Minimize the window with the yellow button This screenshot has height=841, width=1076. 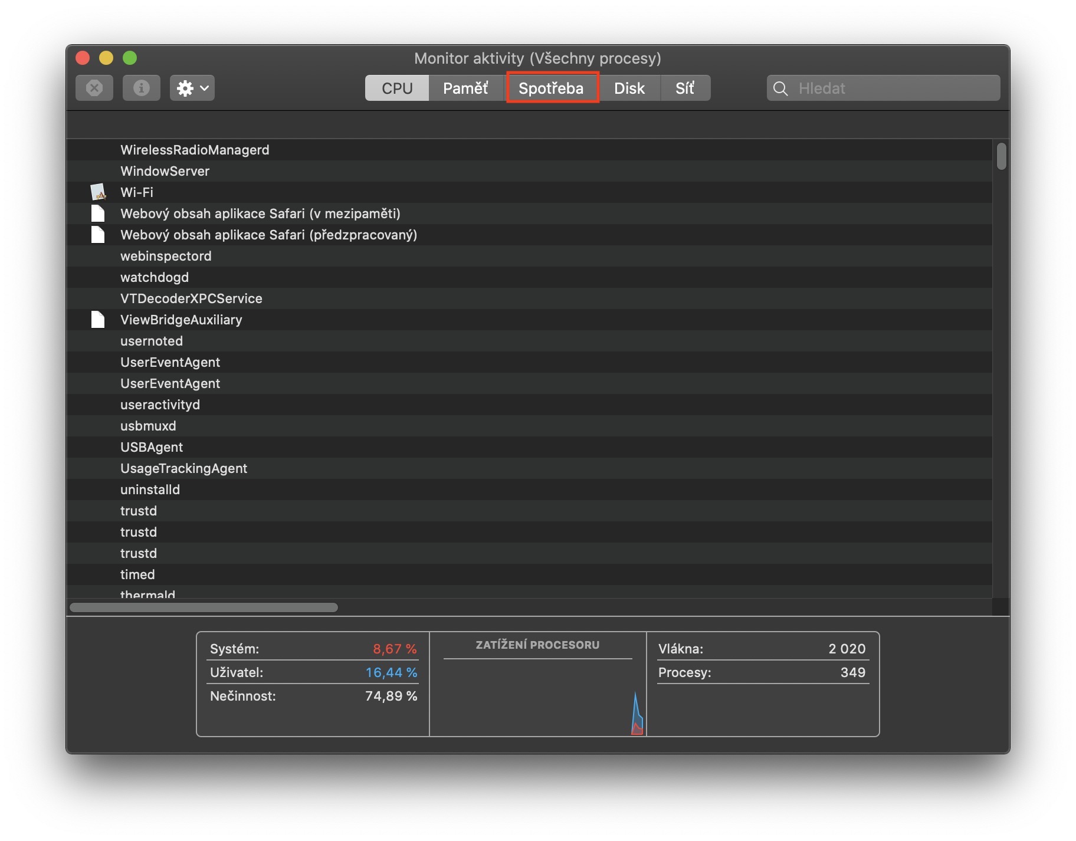(106, 58)
